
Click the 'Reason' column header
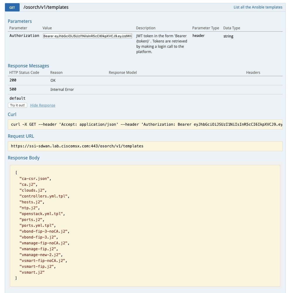tap(57, 72)
